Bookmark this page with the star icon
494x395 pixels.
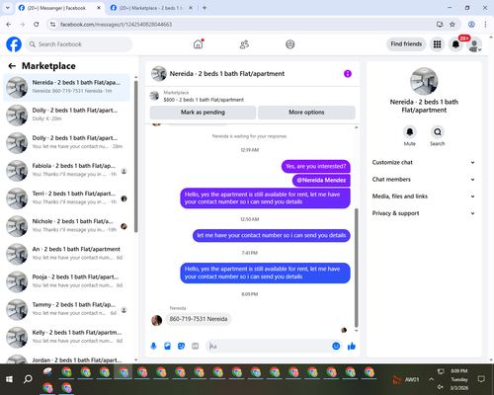coord(453,24)
